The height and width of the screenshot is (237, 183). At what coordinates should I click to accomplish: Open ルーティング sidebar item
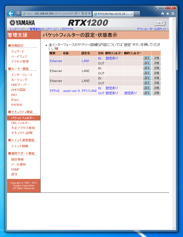(19, 80)
